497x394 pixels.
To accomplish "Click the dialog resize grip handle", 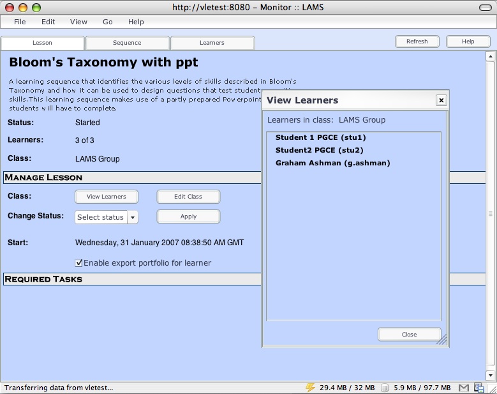I will 443,340.
